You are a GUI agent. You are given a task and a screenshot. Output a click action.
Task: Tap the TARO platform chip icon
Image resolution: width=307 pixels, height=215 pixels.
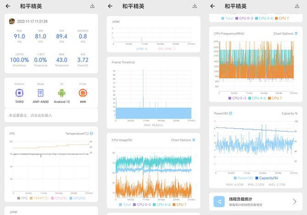coord(19,93)
